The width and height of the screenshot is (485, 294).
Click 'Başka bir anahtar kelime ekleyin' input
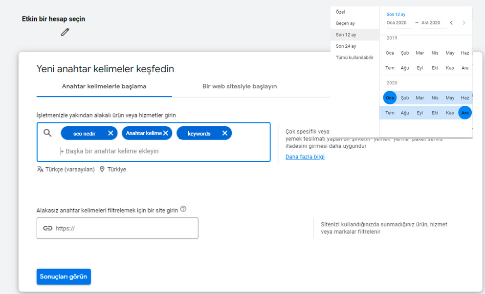[x=112, y=151]
